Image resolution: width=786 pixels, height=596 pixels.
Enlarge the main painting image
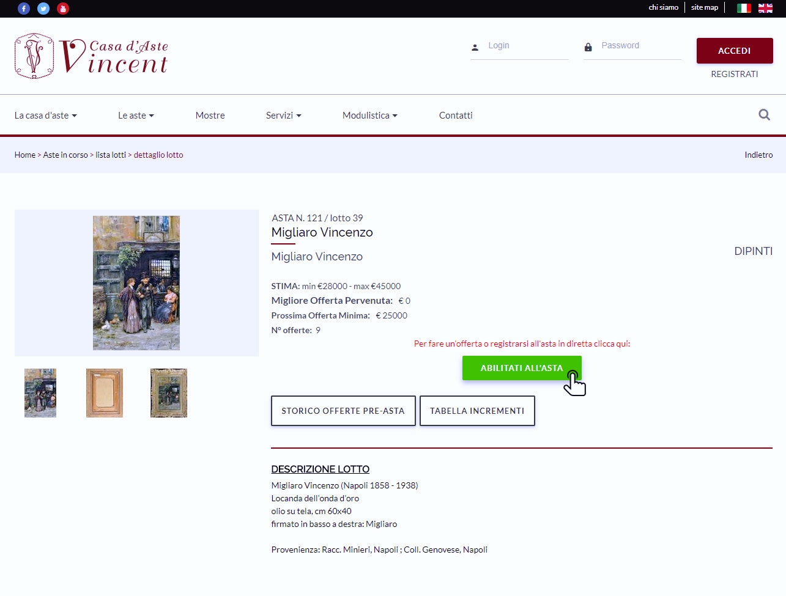pyautogui.click(x=136, y=283)
